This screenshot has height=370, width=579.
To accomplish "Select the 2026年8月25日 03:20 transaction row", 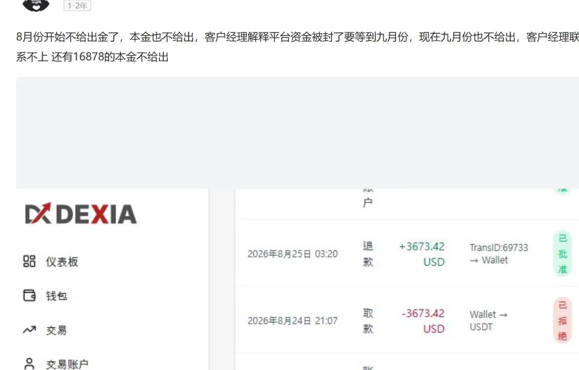I will point(407,253).
